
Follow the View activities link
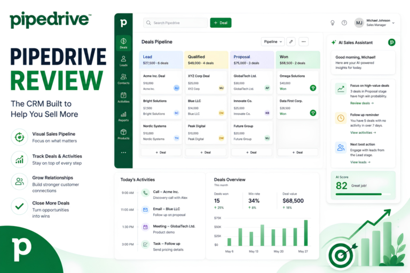pyautogui.click(x=363, y=133)
